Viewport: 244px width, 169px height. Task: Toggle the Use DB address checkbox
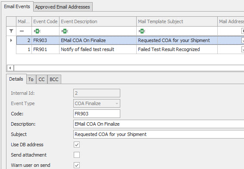tap(77, 145)
